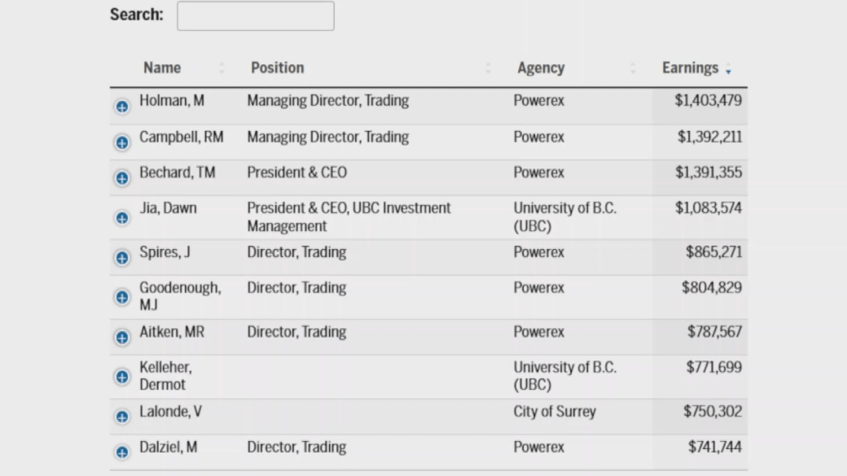The height and width of the screenshot is (476, 847).
Task: Click plus icon next to Aitken, MR
Action: point(122,338)
